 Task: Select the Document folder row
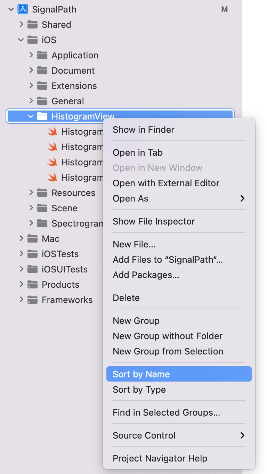(73, 71)
